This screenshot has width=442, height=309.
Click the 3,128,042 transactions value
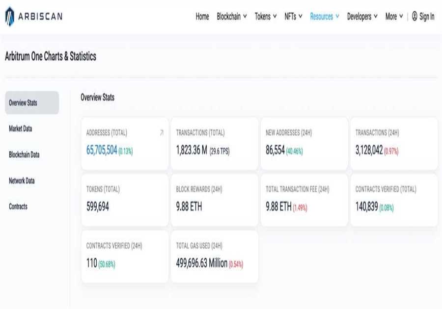pos(369,150)
